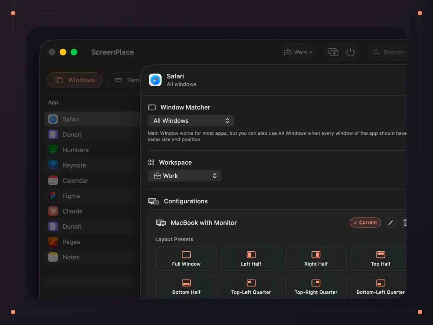
Task: Click the Current badge on MacBook with Monitor
Action: [x=365, y=222]
